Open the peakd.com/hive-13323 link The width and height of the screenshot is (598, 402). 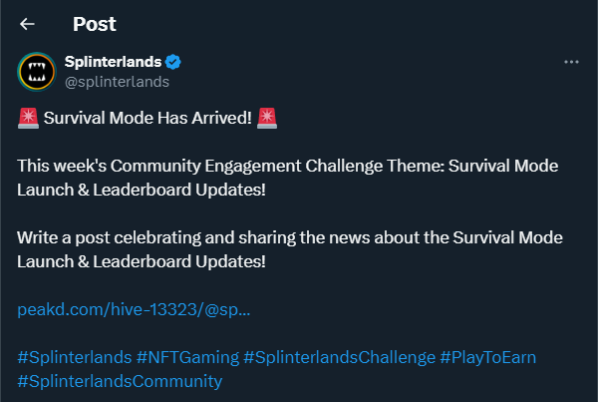pyautogui.click(x=134, y=310)
